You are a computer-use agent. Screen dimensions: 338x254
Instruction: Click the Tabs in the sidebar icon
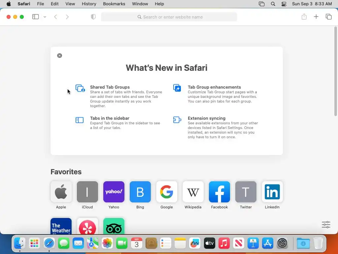(x=80, y=120)
